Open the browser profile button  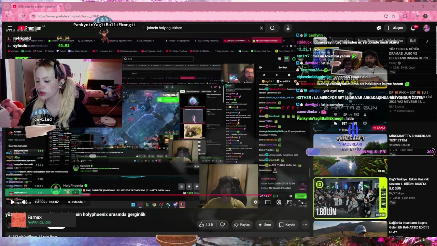[x=425, y=16]
